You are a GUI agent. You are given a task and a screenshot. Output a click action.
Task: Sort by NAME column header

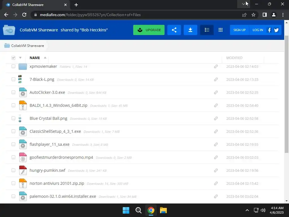35,58
